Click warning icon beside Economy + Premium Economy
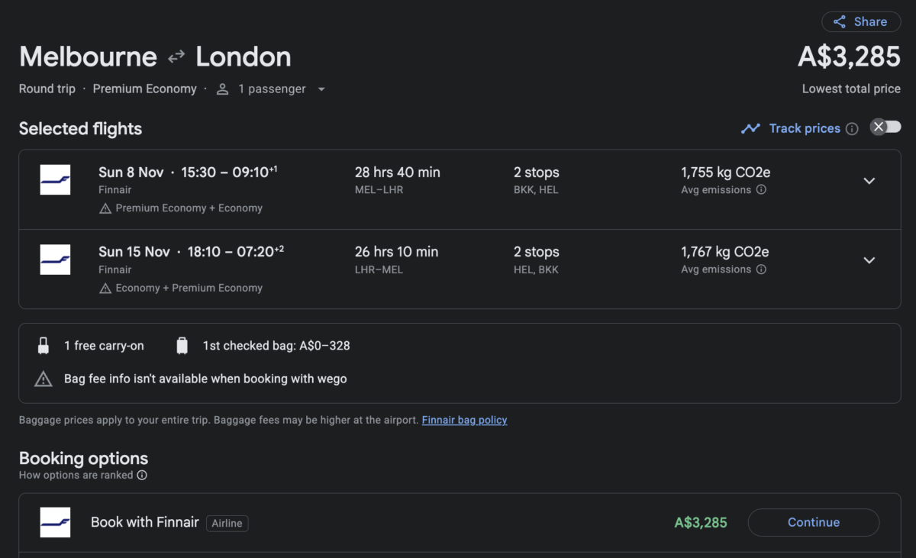The image size is (916, 558). (x=105, y=288)
